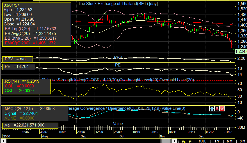Click the 15/08 date axis marker
Image resolution: width=247 pixels, height=143 pixels.
point(62,132)
